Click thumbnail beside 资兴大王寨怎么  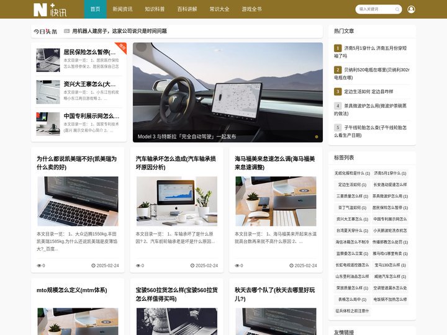pyautogui.click(x=48, y=92)
